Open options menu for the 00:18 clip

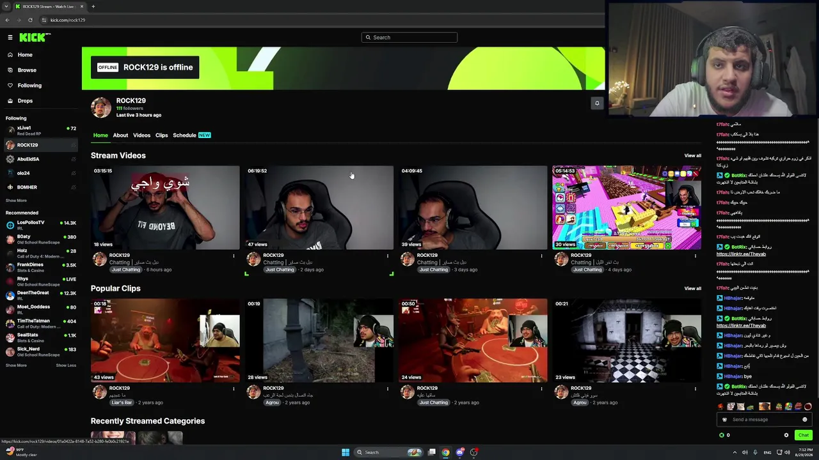tap(234, 389)
